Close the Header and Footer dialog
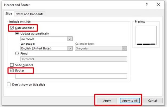Image resolution: width=167 pixels, height=107 pixels. (158, 5)
